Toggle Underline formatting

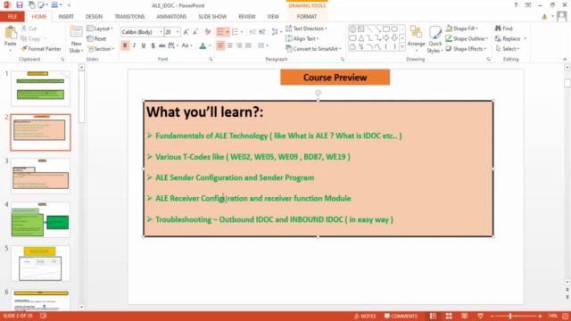click(x=144, y=45)
